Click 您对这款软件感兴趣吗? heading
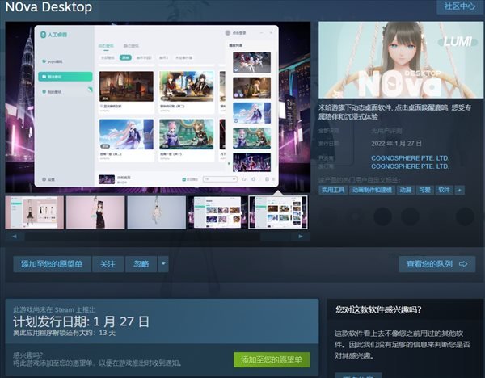Screen dimensions: 485x378 (378, 309)
